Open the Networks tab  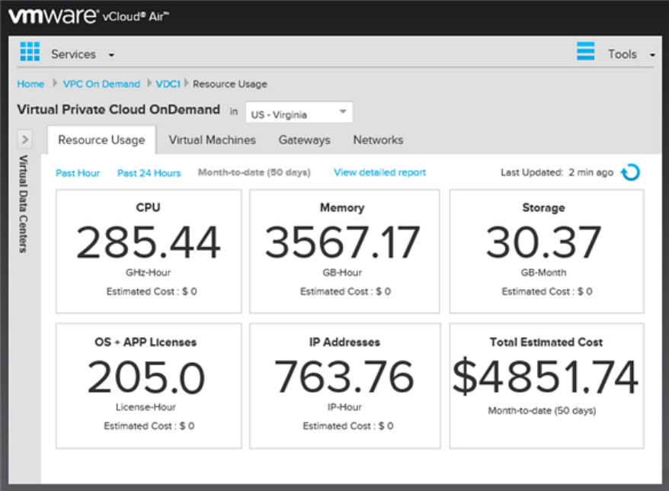[378, 140]
